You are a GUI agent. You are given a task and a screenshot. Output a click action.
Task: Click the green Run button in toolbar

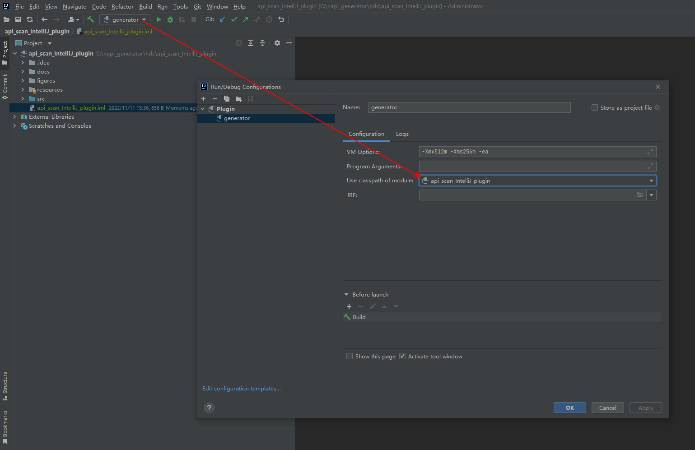pos(159,19)
